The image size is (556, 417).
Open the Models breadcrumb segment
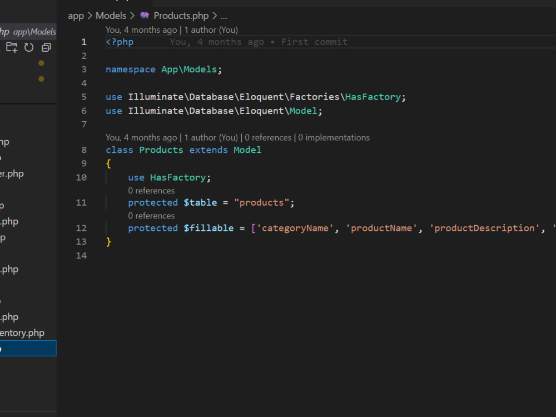coord(111,16)
